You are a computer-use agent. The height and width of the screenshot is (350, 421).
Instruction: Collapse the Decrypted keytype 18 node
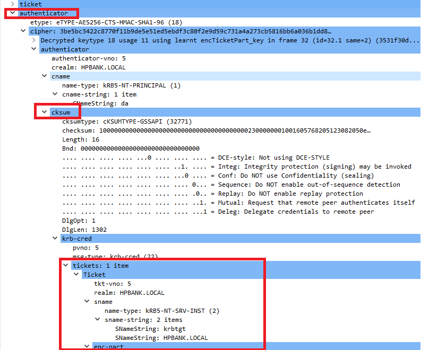tap(35, 40)
